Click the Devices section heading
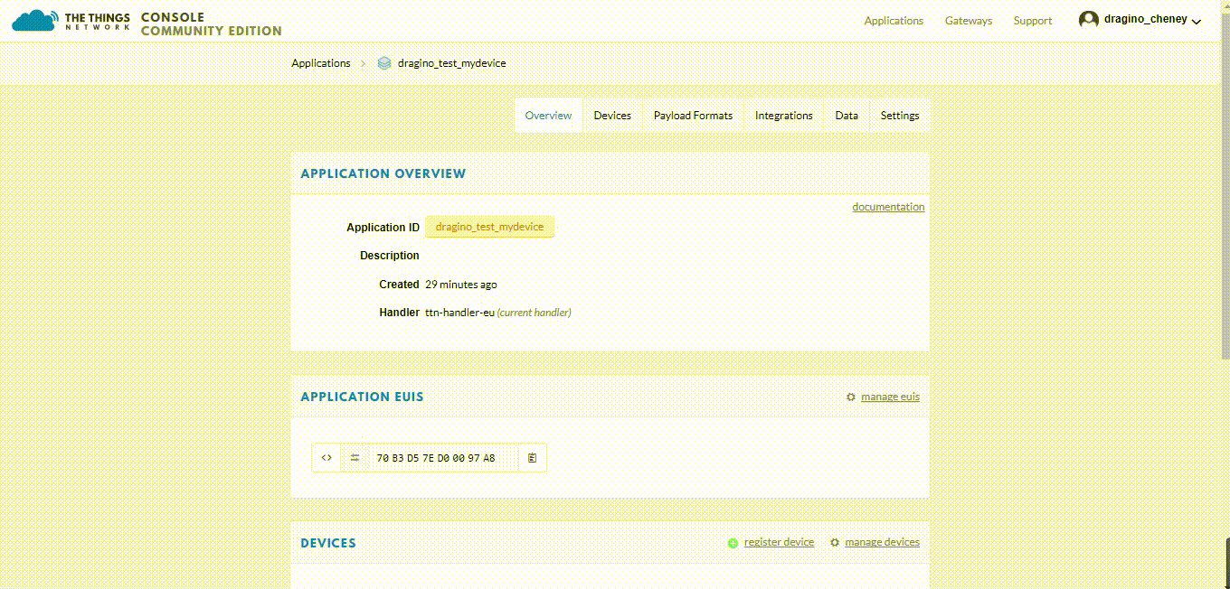 point(328,543)
